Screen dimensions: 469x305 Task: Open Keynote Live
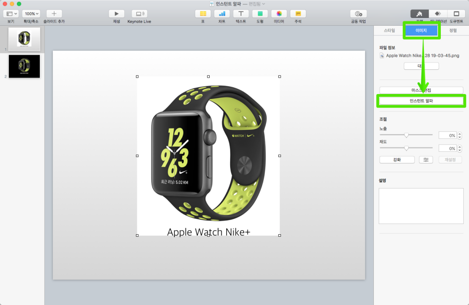[139, 14]
